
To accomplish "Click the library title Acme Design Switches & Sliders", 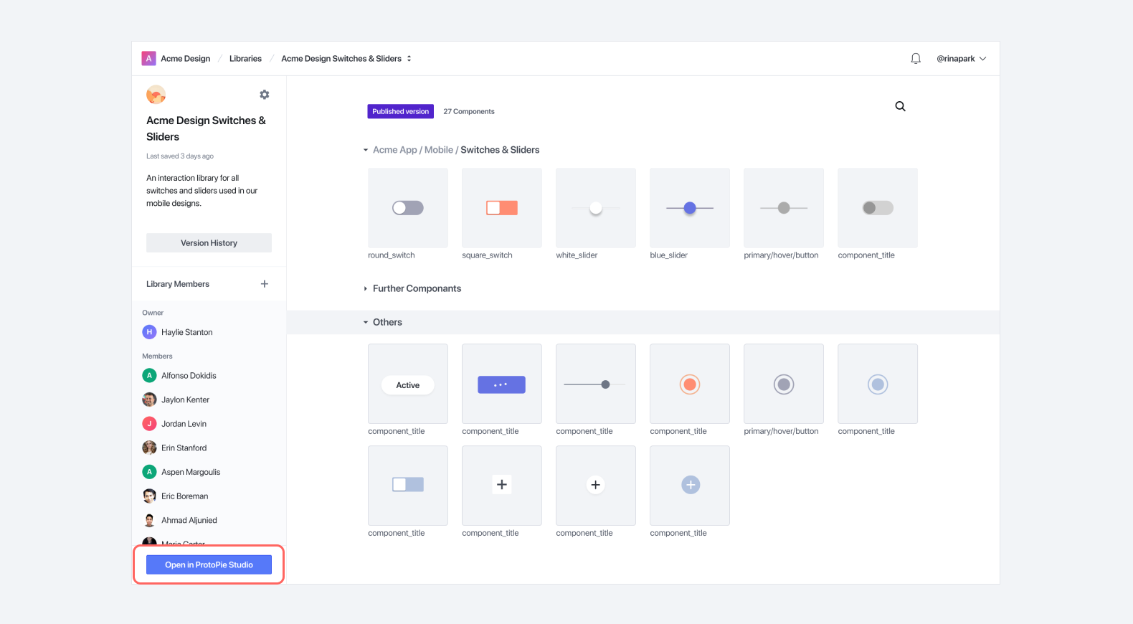I will coord(206,128).
